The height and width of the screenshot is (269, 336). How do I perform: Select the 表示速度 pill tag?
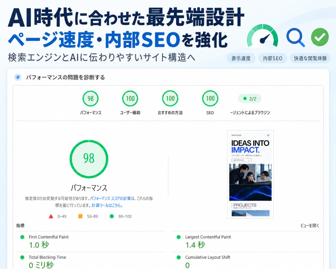pyautogui.click(x=241, y=58)
